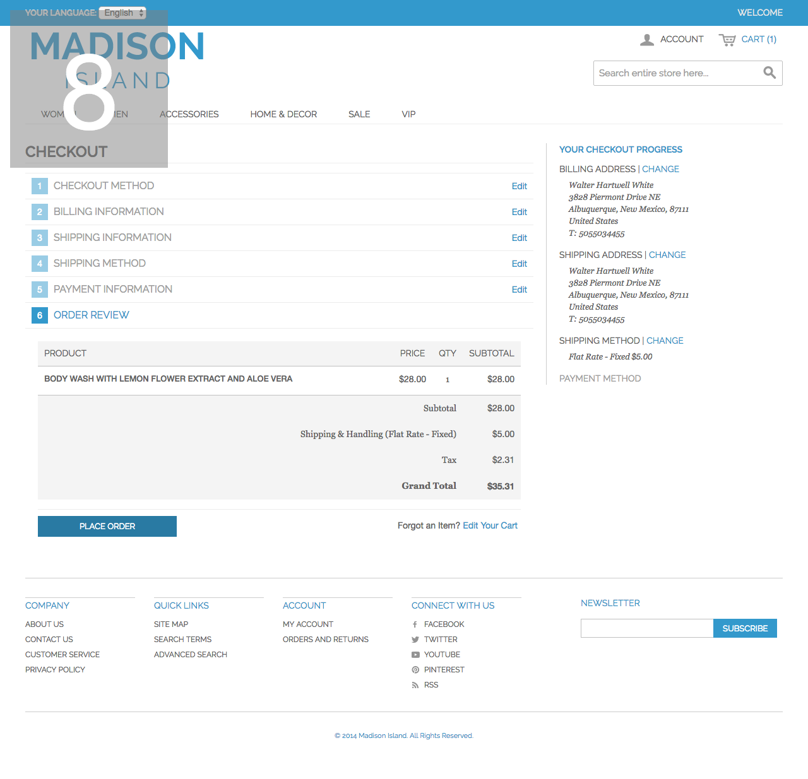The image size is (808, 779).
Task: Expand the Billing Information step
Action: [109, 211]
